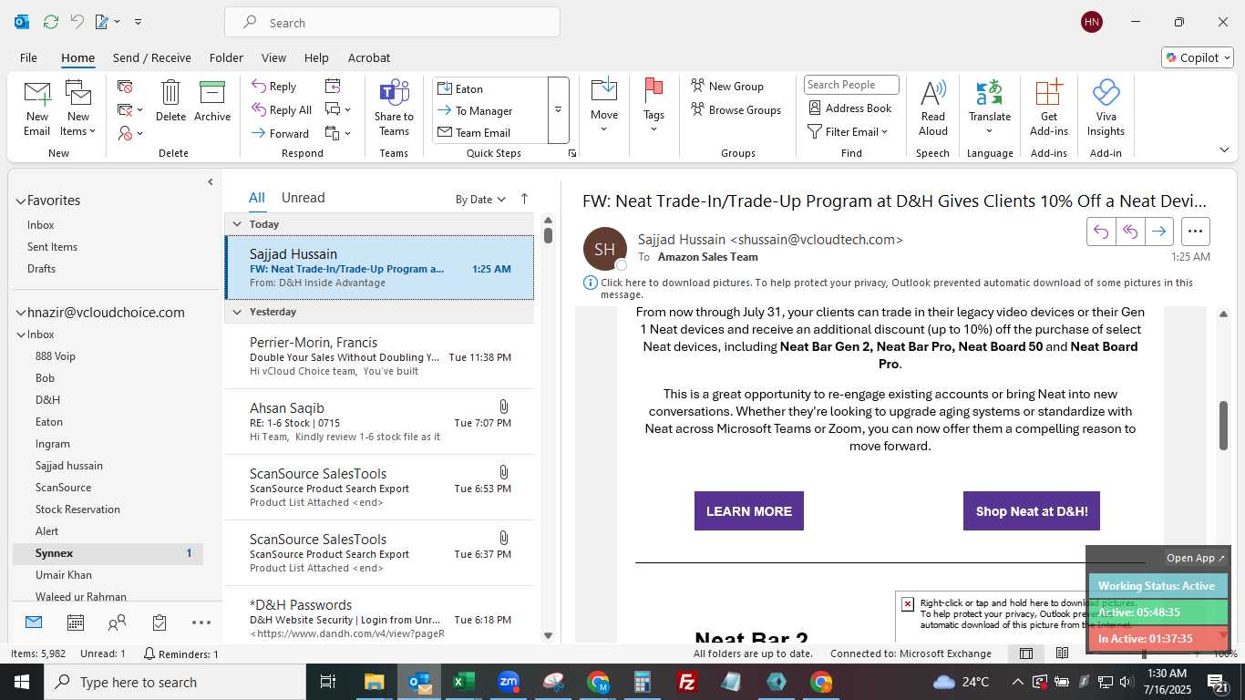Open the Address Book
Image resolution: width=1245 pixels, height=700 pixels.
click(x=849, y=108)
